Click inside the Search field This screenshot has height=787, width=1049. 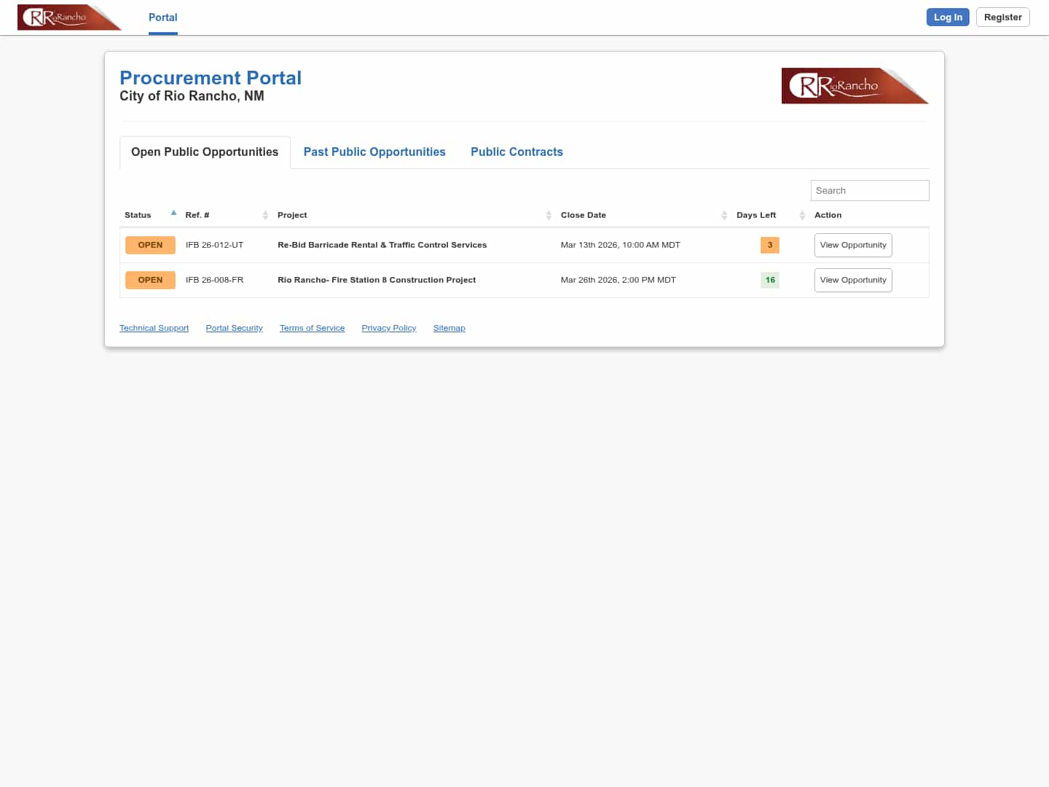(x=870, y=190)
